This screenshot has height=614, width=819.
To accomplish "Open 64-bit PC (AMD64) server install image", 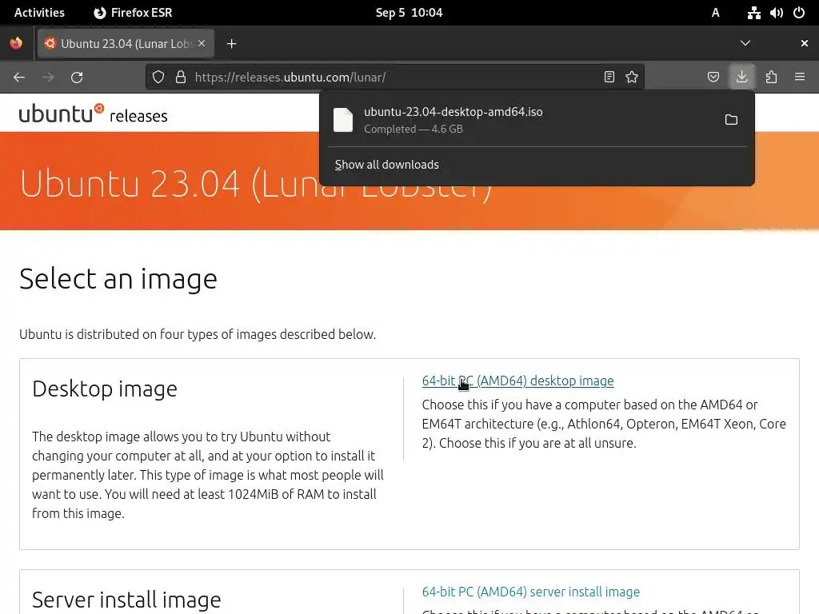I will [x=531, y=592].
